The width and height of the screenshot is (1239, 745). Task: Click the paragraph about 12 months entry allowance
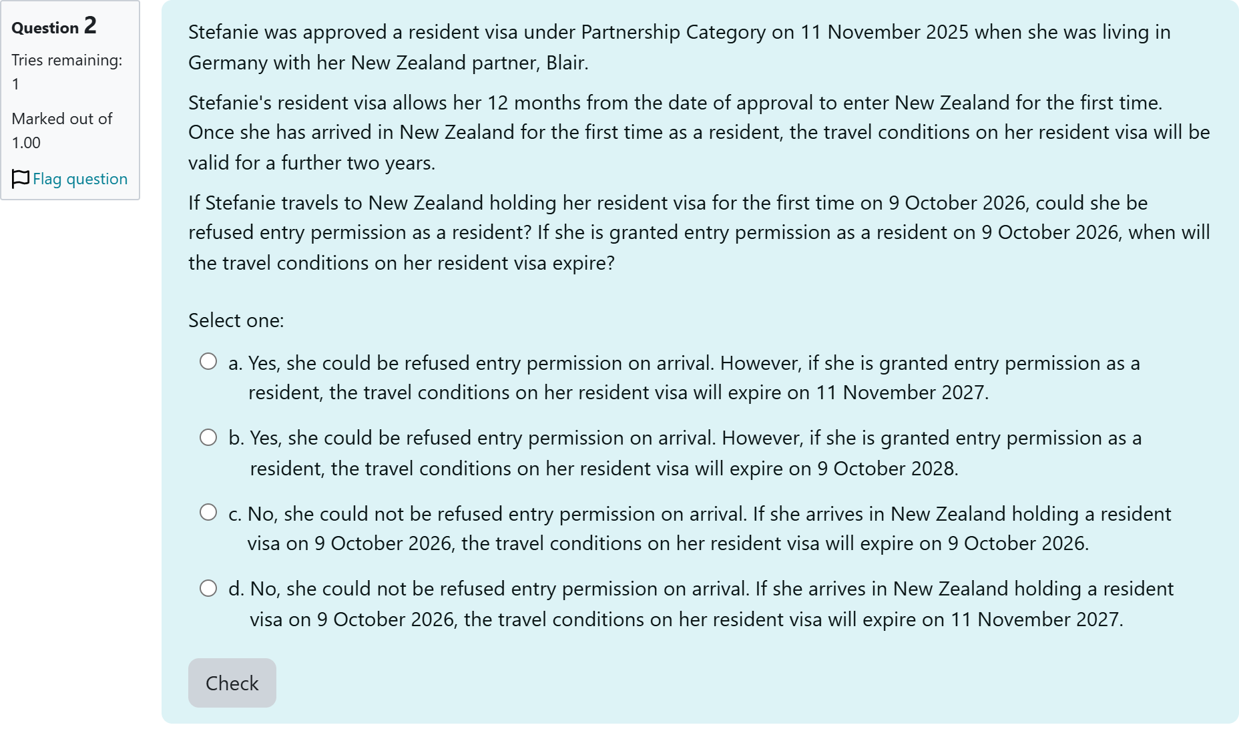[x=699, y=132]
